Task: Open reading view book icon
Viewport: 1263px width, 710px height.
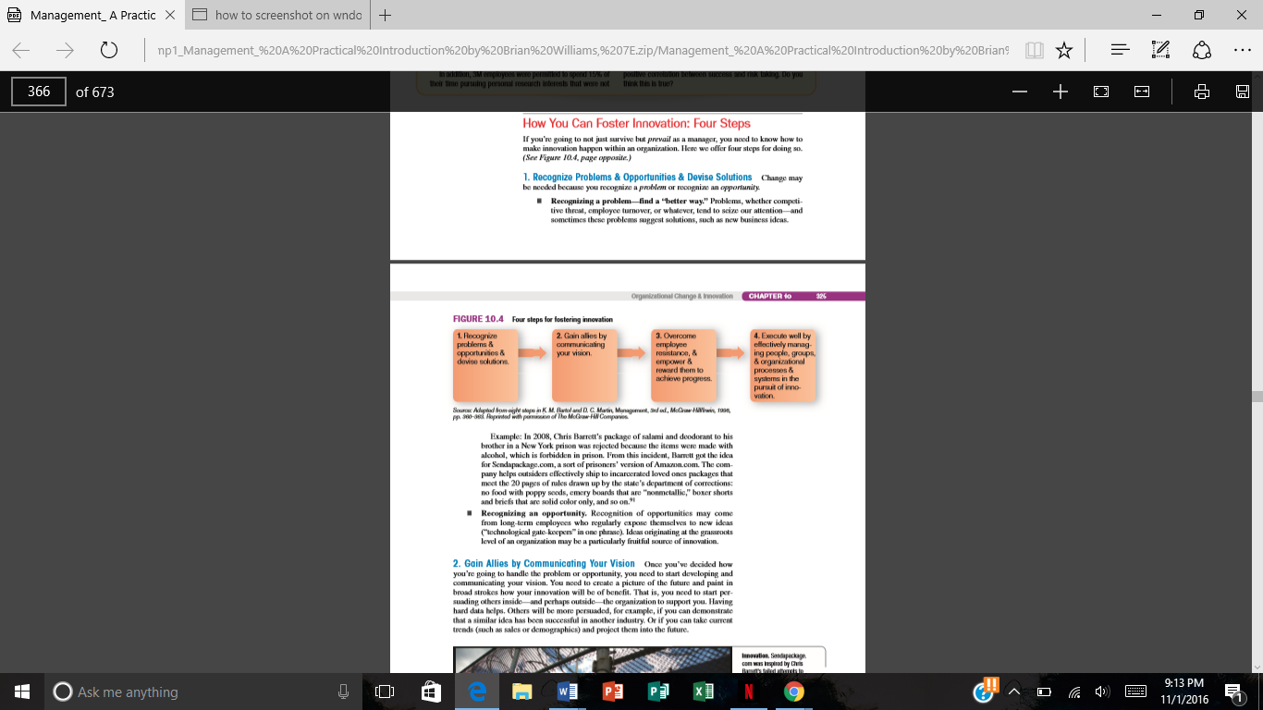Action: coord(1034,51)
